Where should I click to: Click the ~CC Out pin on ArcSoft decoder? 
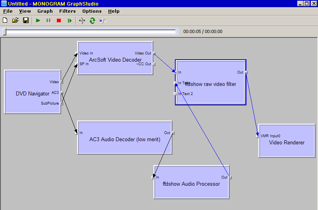tap(154, 64)
